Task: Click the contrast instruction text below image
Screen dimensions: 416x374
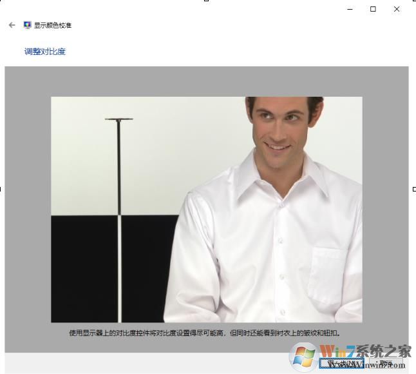Action: coord(205,333)
